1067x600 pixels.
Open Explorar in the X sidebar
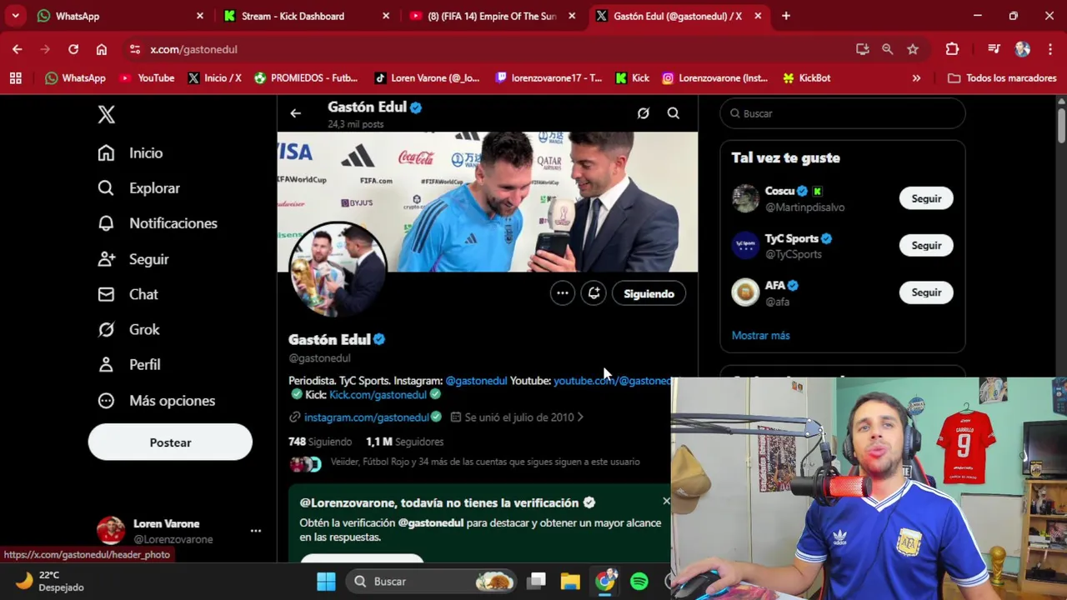click(138, 188)
